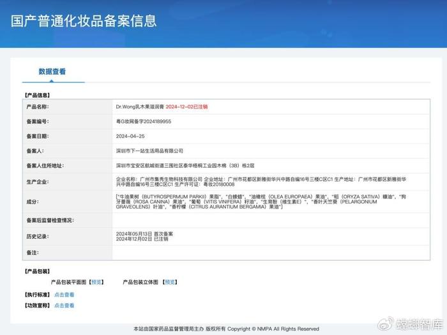Click the red 2024-12-02已注销 notice

pos(186,107)
